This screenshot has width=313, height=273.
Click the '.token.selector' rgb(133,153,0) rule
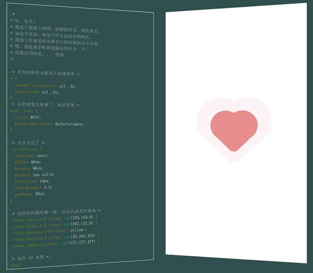(x=54, y=218)
